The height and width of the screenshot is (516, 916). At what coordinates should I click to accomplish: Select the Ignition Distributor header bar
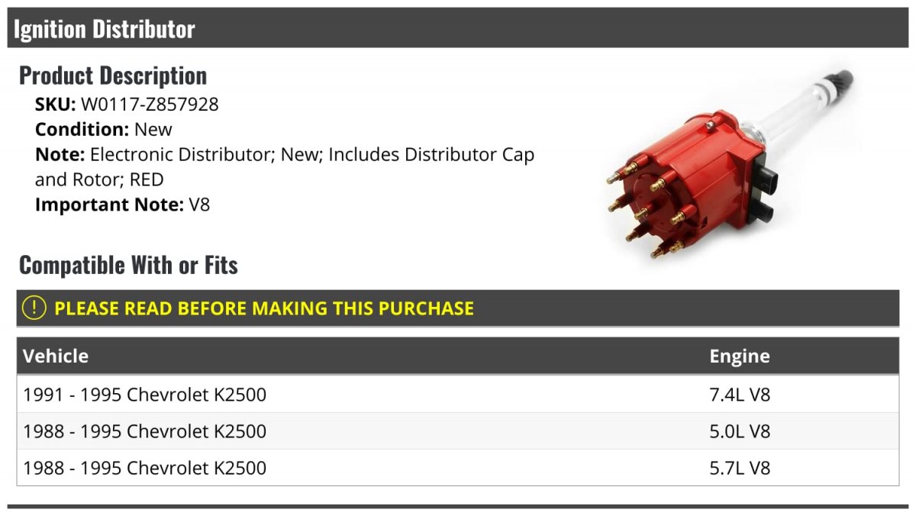458,28
